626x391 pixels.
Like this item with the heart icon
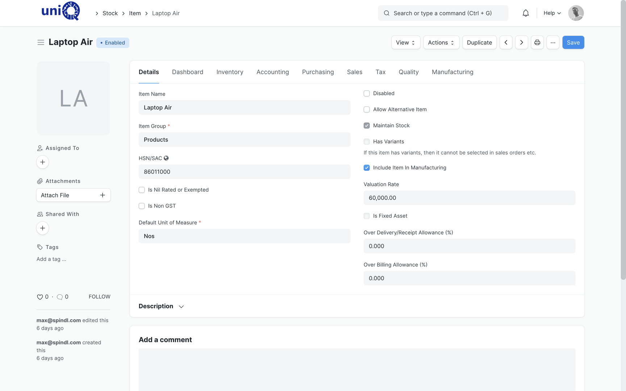click(40, 297)
